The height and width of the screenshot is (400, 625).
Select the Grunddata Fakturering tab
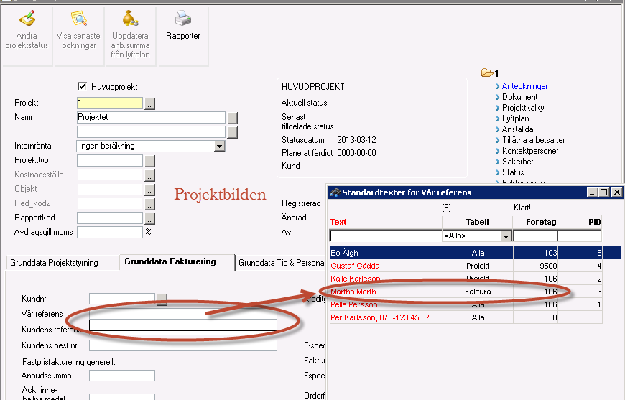coord(177,261)
